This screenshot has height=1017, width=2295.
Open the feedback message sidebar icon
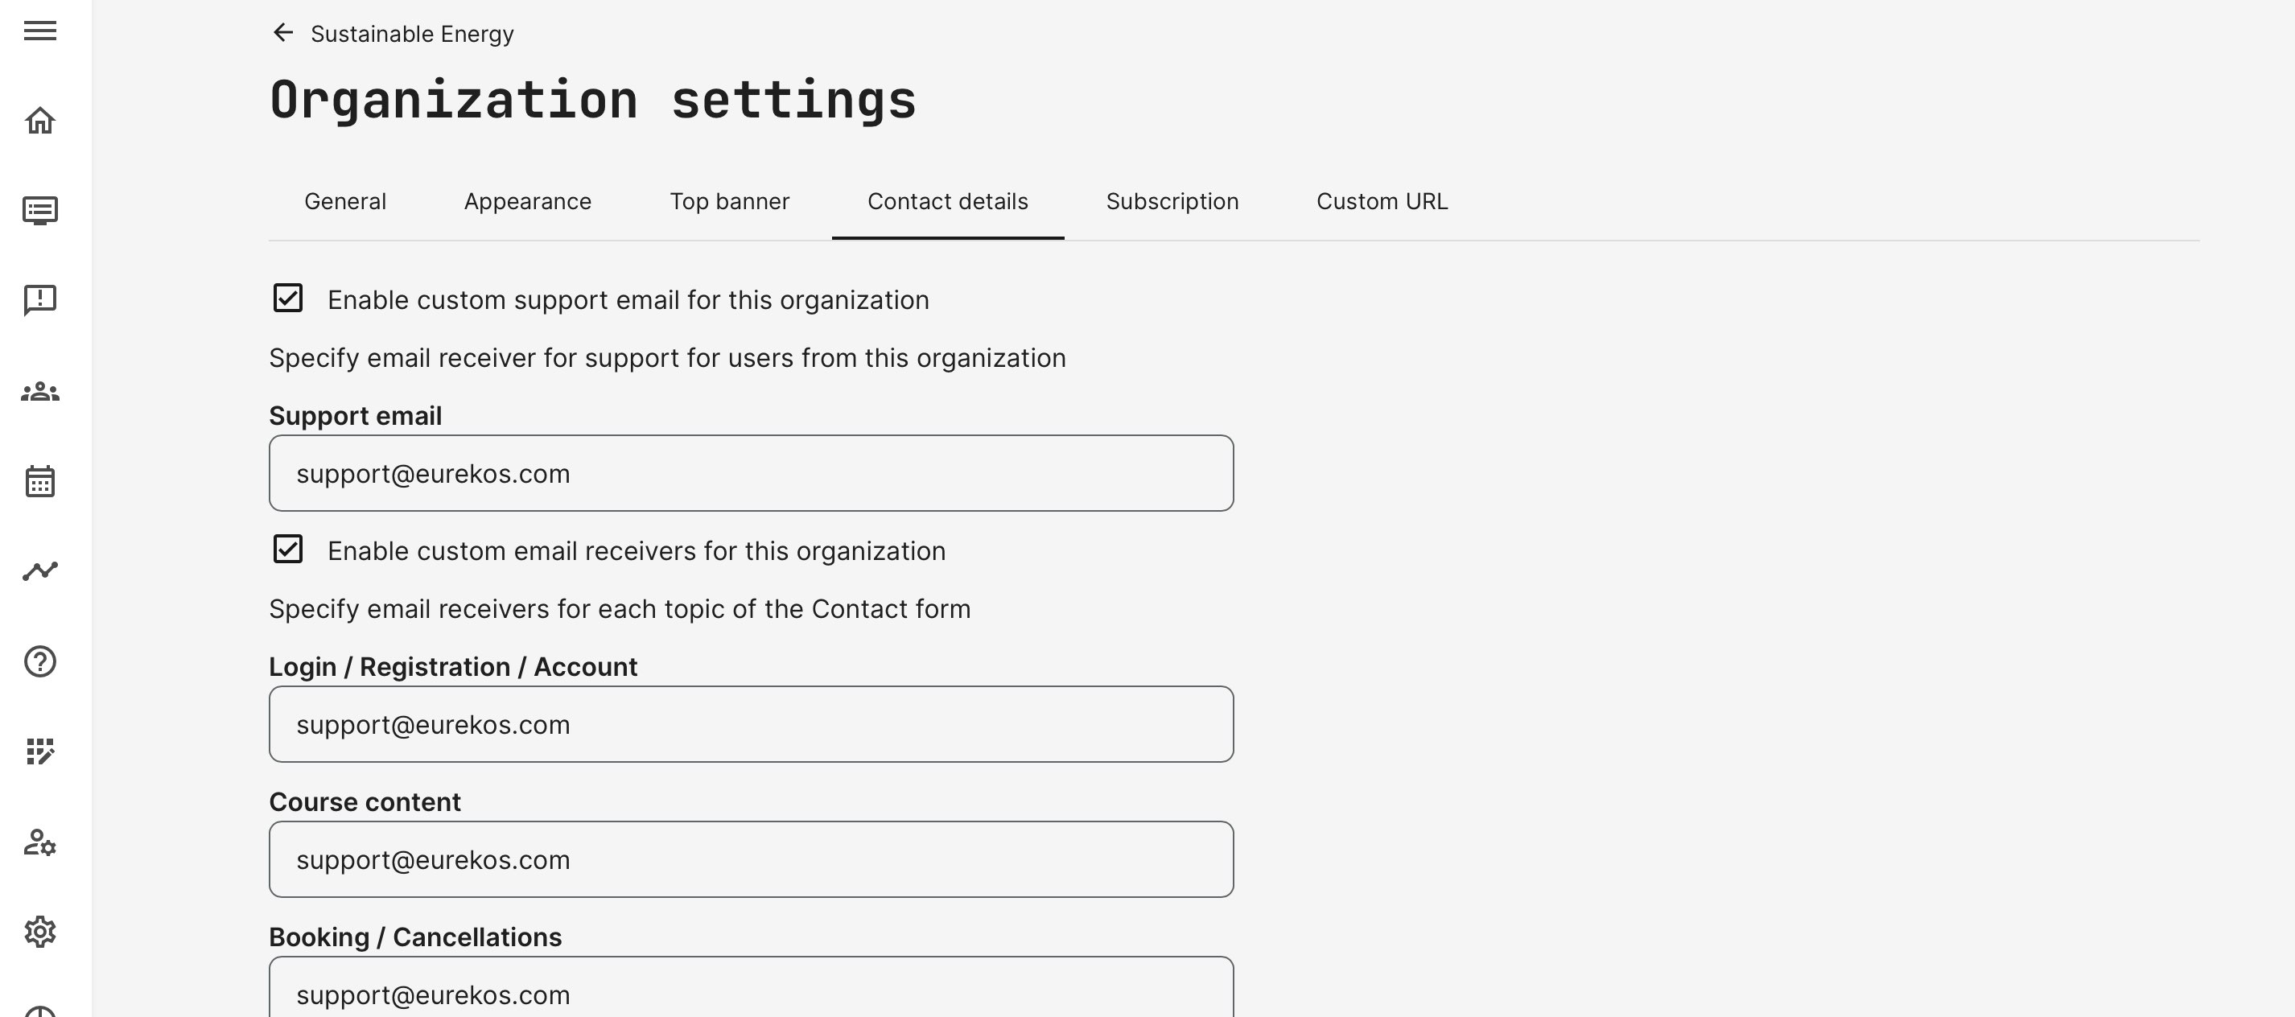coord(40,300)
